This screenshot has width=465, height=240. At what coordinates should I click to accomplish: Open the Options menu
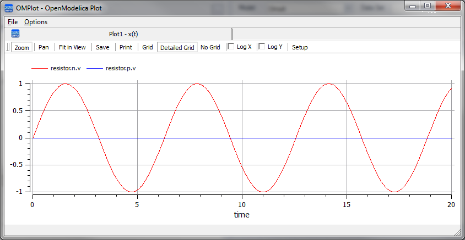tap(36, 22)
